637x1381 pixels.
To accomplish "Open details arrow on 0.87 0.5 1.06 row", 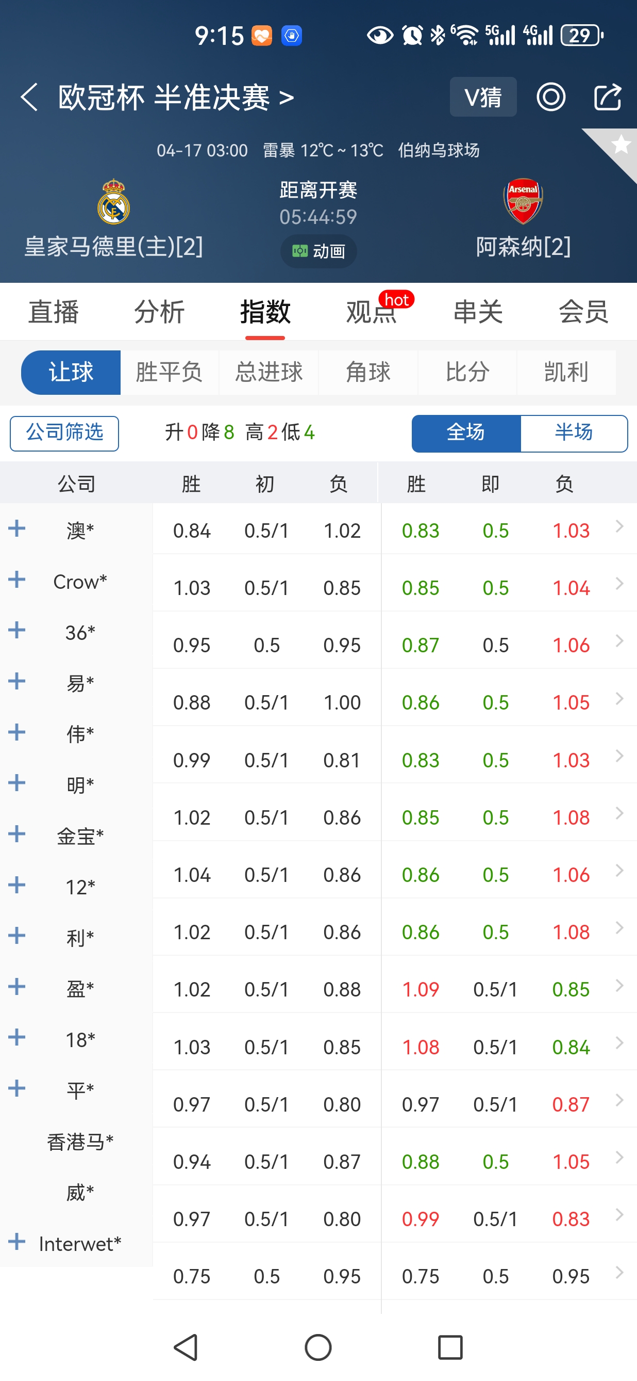I will point(620,641).
